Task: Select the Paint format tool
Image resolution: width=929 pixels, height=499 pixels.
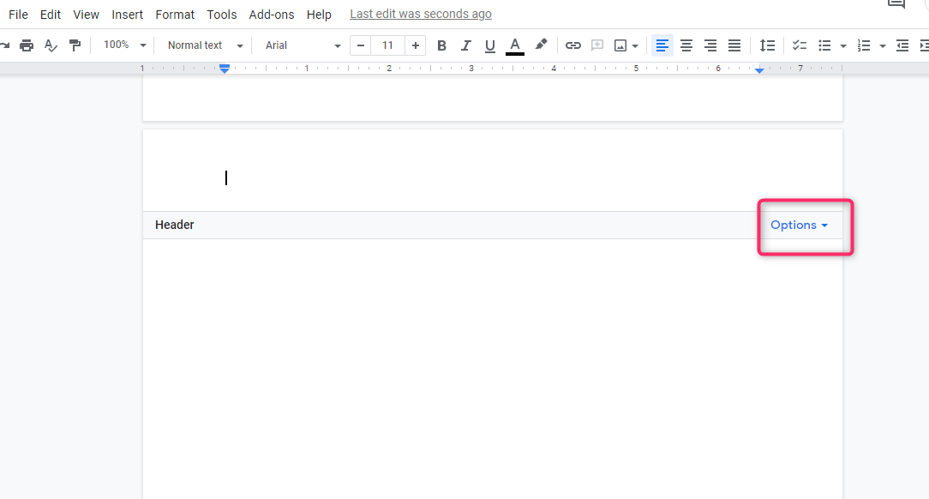Action: click(75, 45)
